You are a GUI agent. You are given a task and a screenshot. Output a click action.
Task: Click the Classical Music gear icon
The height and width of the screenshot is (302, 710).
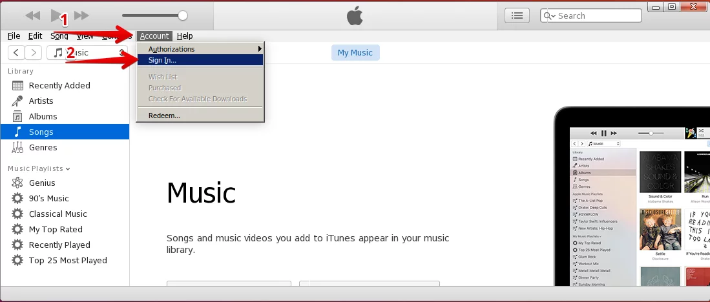pos(17,214)
